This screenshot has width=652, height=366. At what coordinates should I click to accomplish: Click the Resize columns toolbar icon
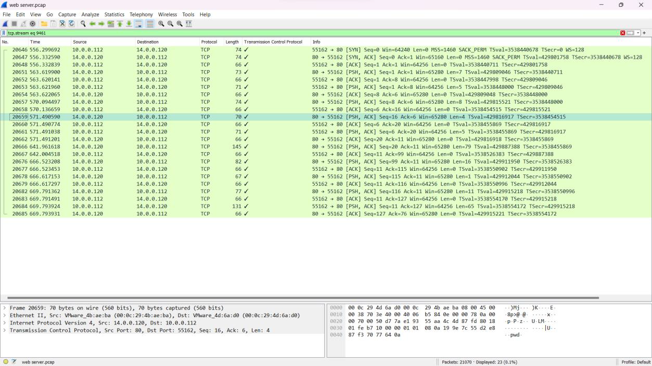point(188,24)
